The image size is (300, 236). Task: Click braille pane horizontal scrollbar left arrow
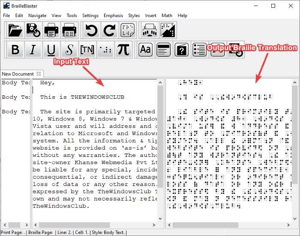169,225
